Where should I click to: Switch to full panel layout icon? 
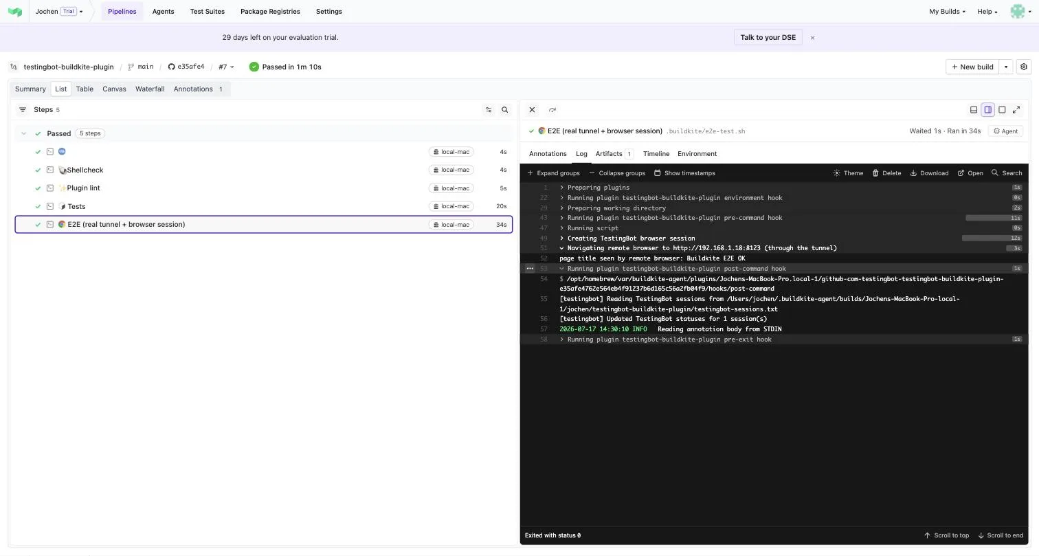(x=1002, y=110)
